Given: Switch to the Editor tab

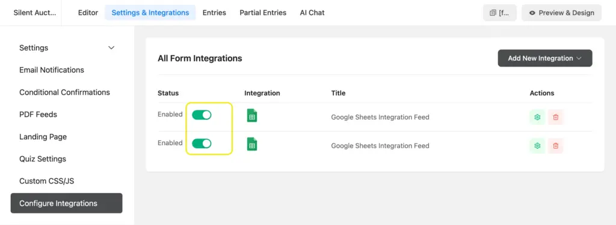Looking at the screenshot, I should (x=88, y=13).
